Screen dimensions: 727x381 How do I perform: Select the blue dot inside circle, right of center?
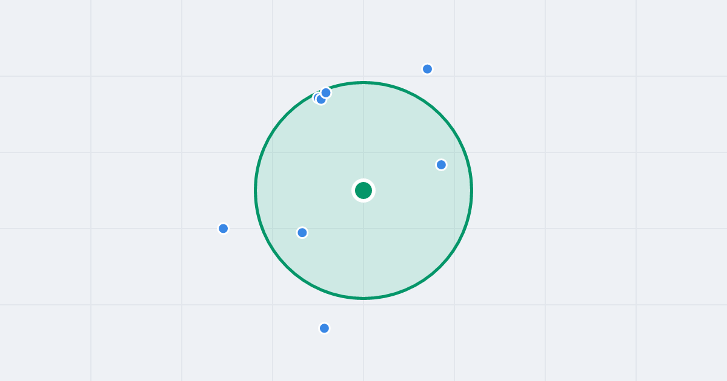tap(441, 164)
